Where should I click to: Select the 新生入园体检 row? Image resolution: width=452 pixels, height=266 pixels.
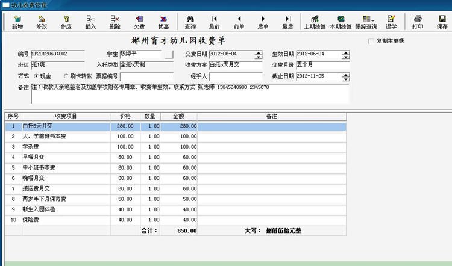[175, 209]
